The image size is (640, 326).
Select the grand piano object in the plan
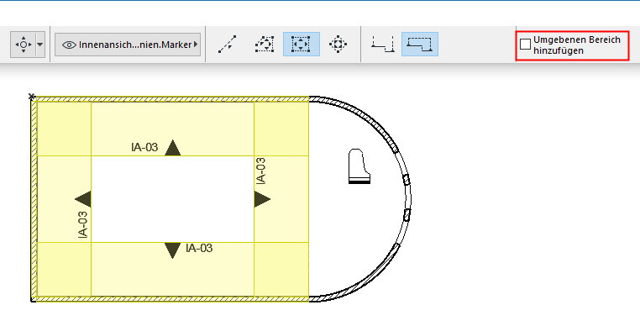pyautogui.click(x=359, y=166)
